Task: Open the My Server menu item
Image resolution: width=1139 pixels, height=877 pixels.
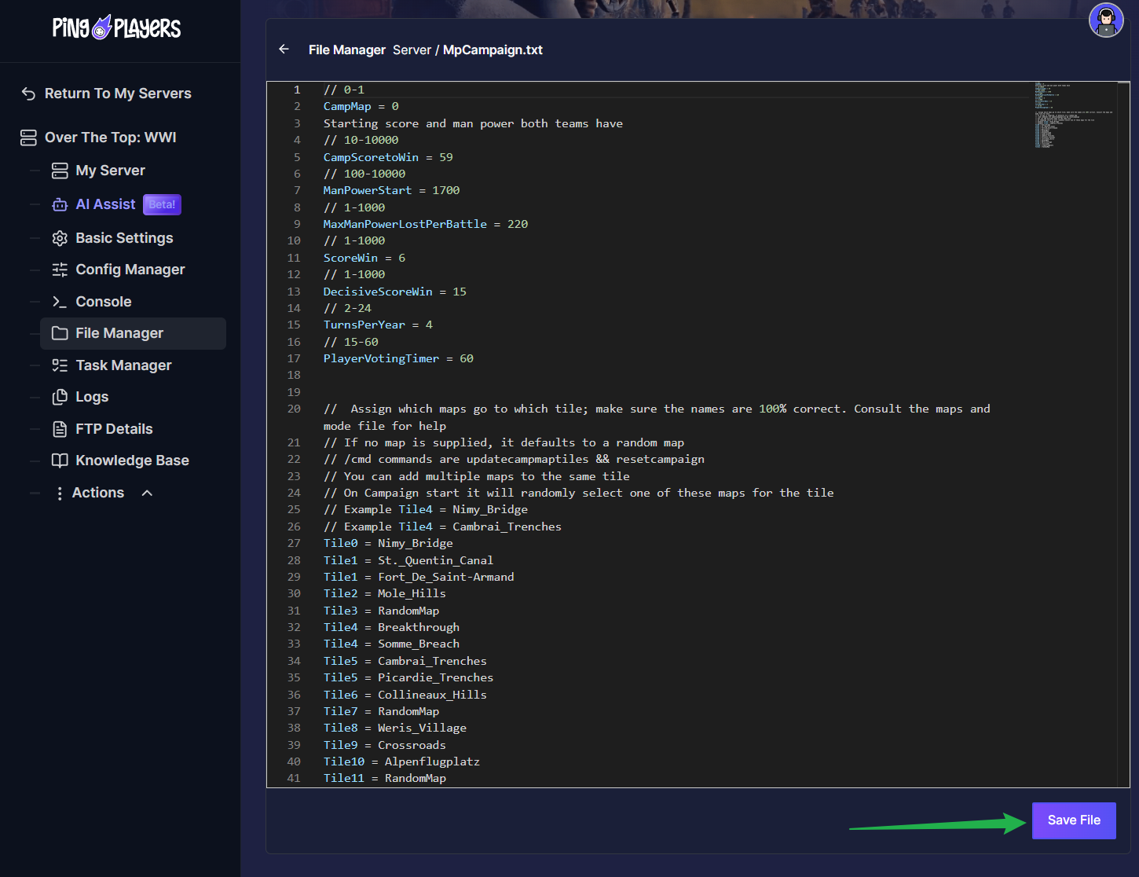Action: 110,171
